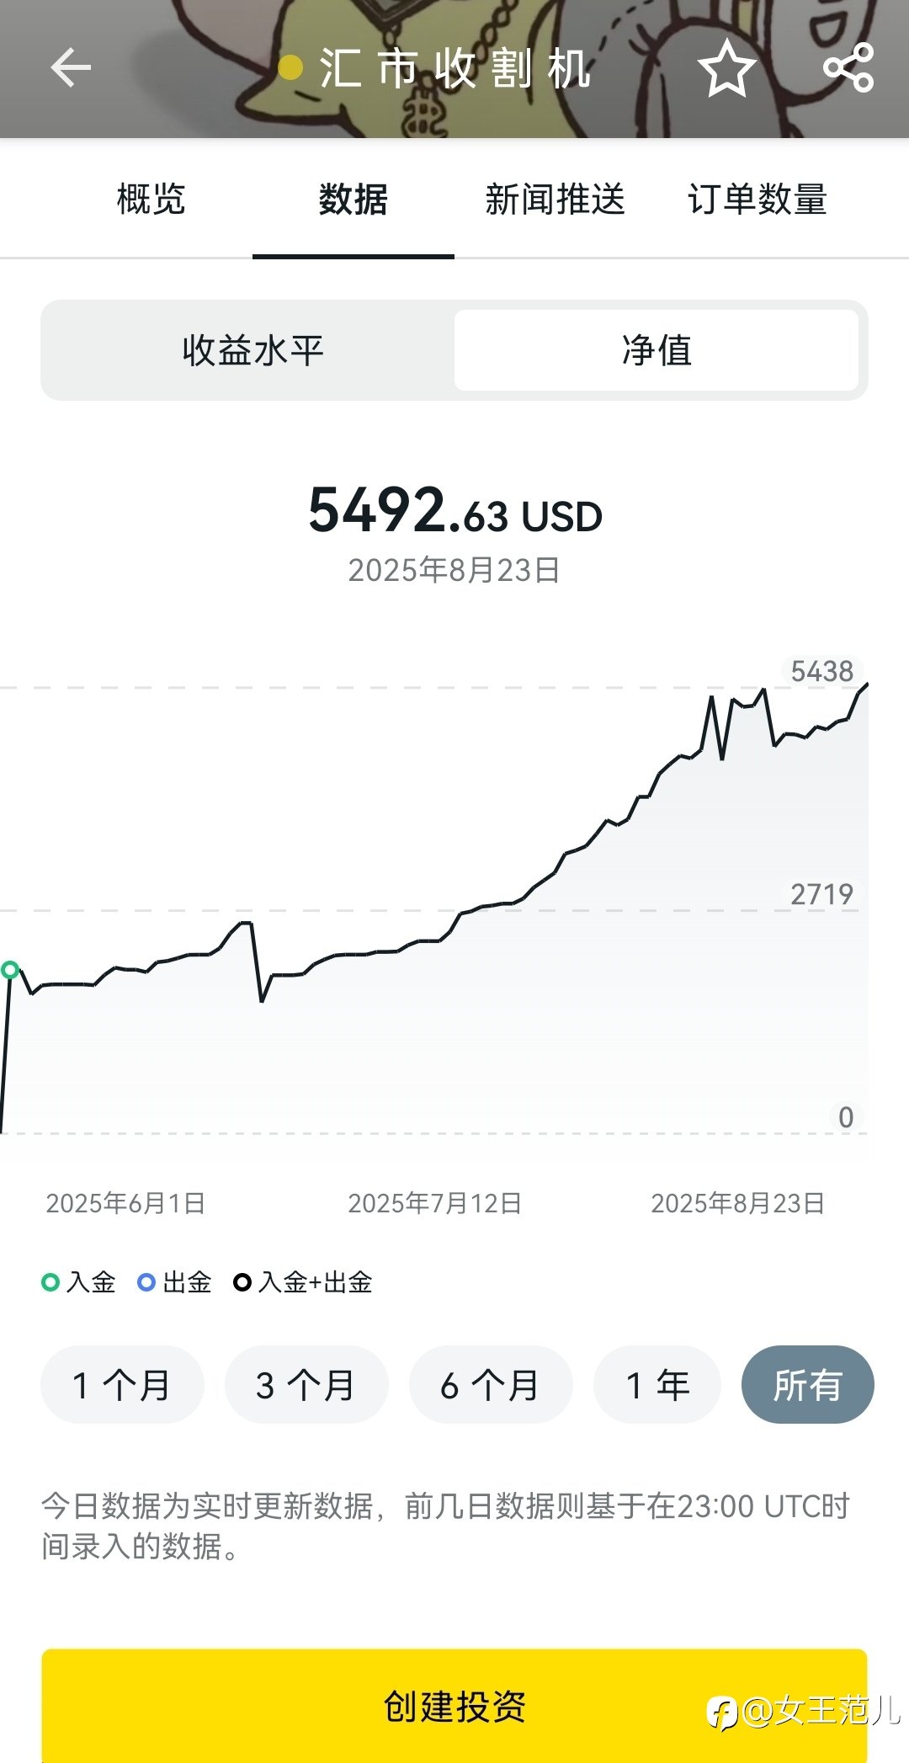909x1763 pixels.
Task: Open the 概览 tab
Action: (151, 200)
